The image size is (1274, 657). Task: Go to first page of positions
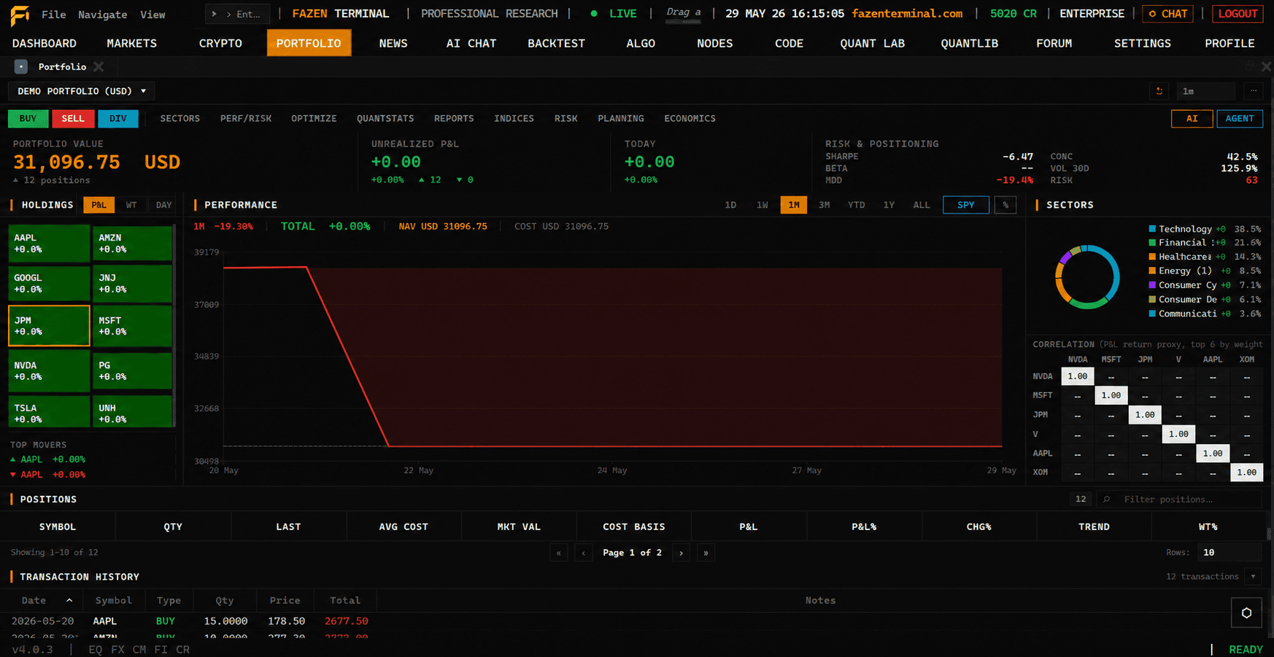coord(559,553)
